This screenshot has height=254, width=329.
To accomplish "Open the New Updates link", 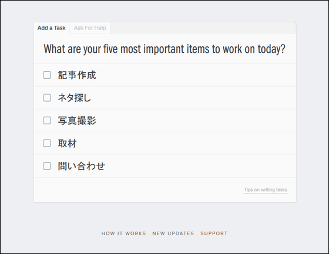I will (173, 233).
